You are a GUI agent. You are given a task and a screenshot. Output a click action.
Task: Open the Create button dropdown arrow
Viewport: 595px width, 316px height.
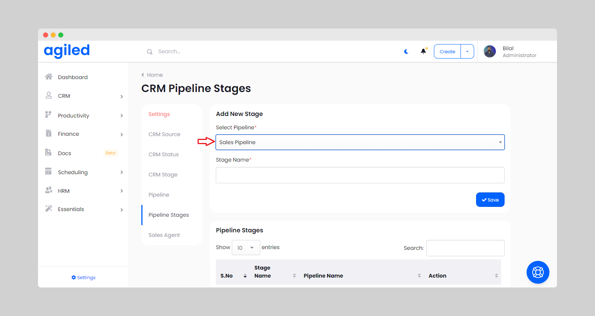[467, 51]
